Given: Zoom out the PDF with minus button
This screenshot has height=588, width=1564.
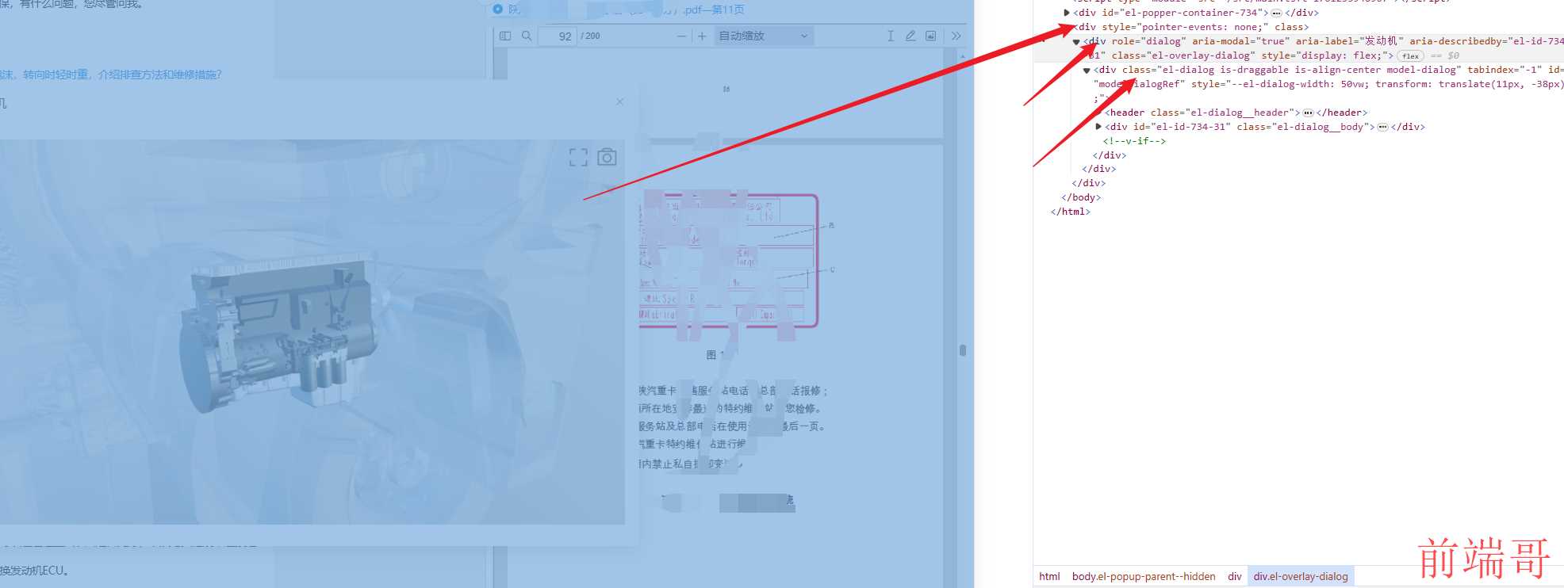Looking at the screenshot, I should tap(681, 36).
